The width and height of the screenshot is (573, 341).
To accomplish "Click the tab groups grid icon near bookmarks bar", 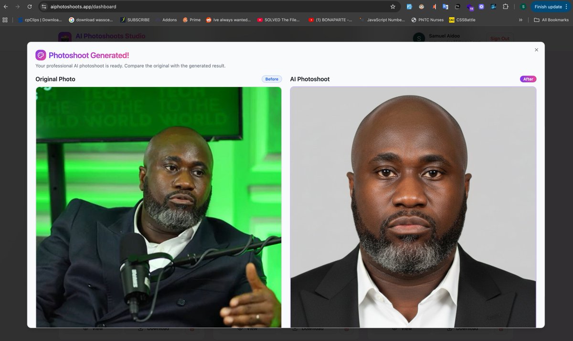I will point(5,20).
